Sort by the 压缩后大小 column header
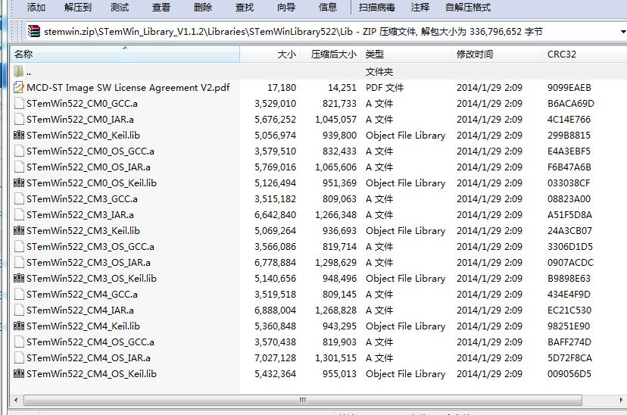The width and height of the screenshot is (627, 415). pyautogui.click(x=330, y=54)
